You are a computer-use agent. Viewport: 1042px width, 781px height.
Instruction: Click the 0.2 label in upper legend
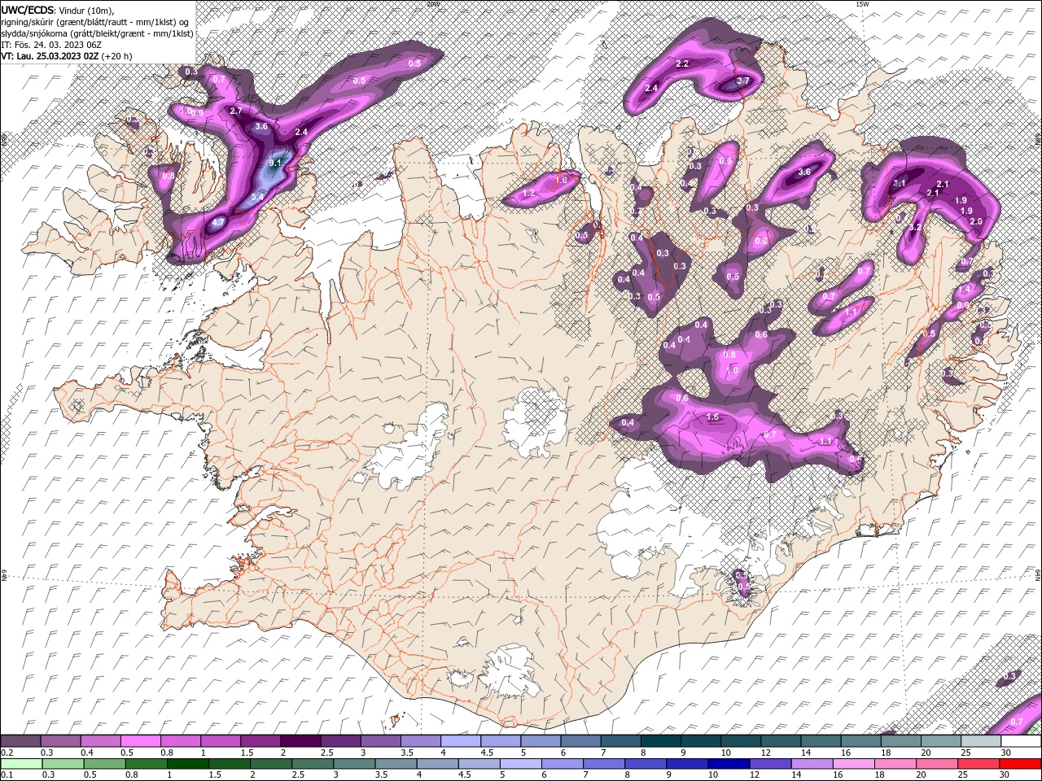tap(7, 753)
